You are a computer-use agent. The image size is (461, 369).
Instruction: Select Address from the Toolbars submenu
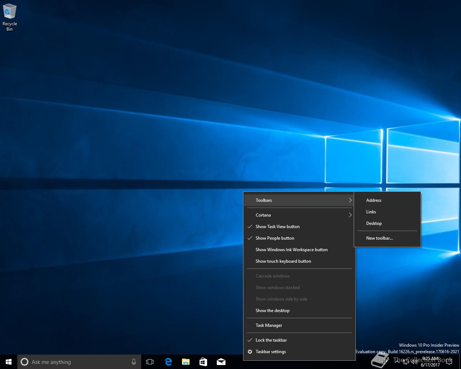pos(374,200)
